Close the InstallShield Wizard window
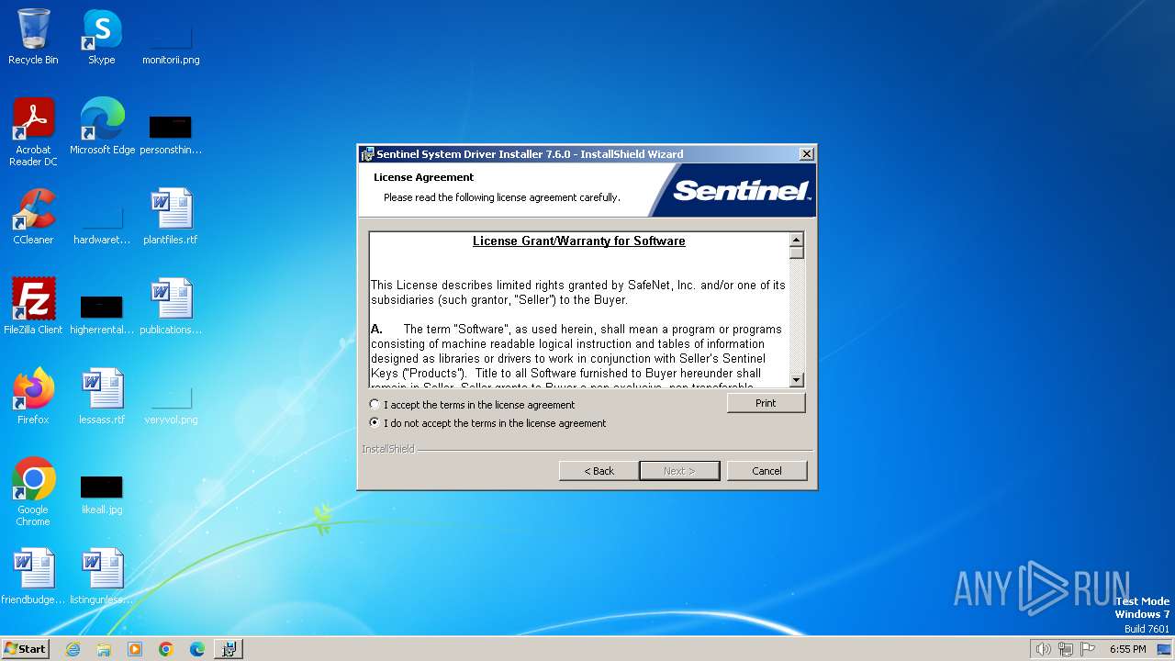Image resolution: width=1175 pixels, height=661 pixels. [x=806, y=154]
